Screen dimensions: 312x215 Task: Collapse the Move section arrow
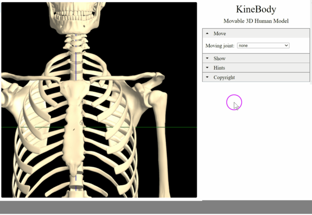tap(207, 33)
